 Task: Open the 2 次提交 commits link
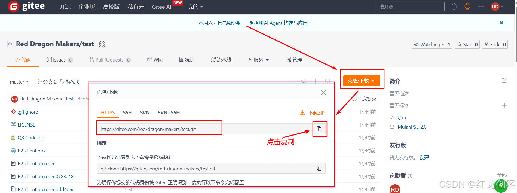(364, 99)
